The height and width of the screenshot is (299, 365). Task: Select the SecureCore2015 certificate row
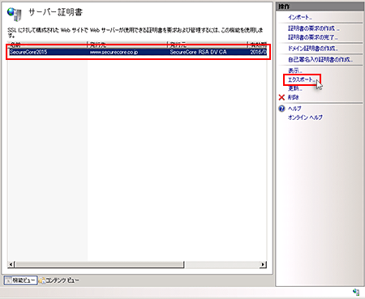138,52
